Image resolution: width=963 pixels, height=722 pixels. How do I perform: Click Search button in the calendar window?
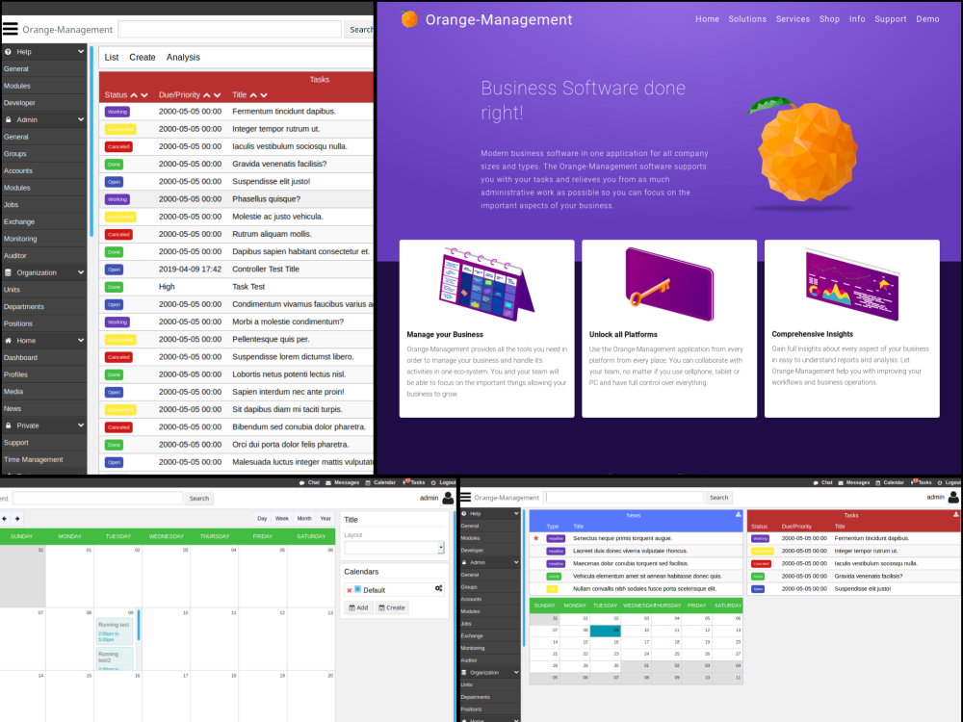coord(199,499)
